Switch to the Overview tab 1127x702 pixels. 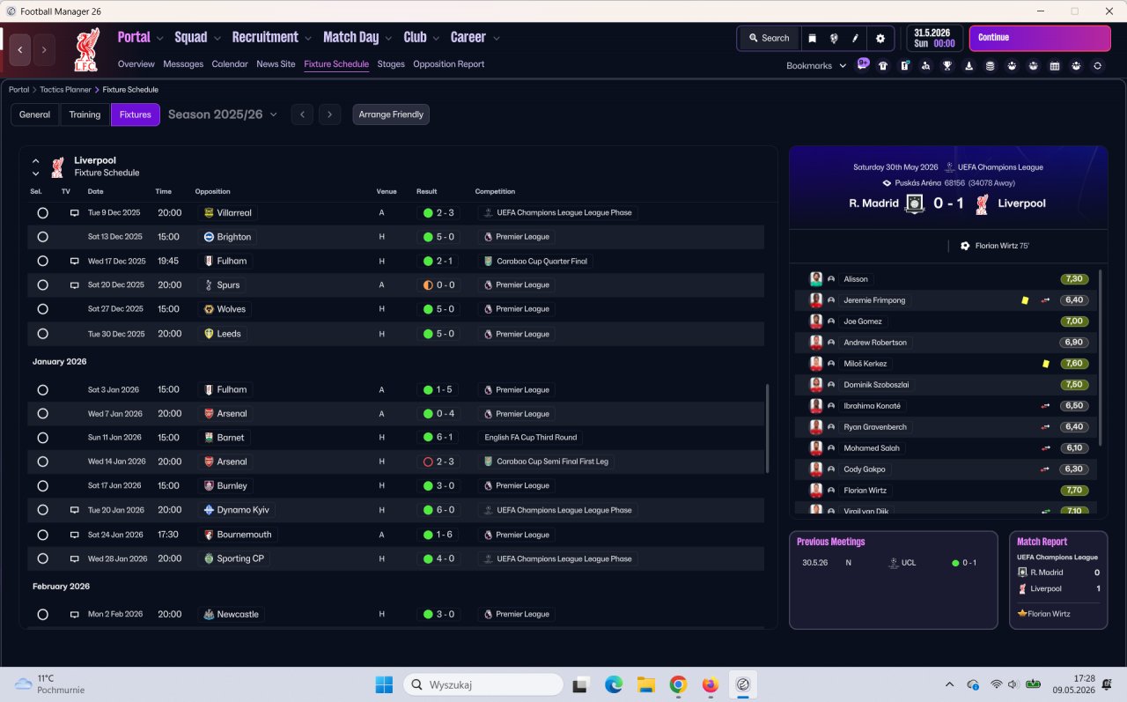point(136,64)
